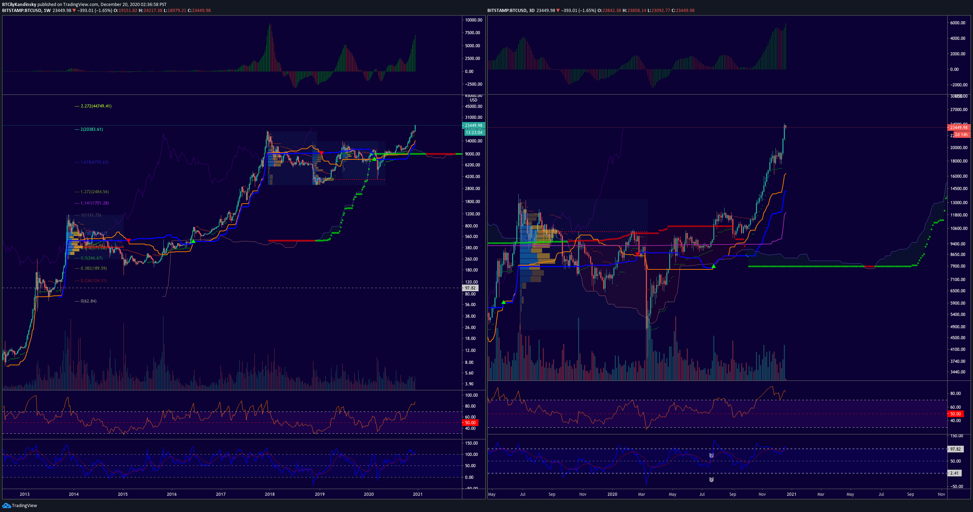973x512 pixels.
Task: Select red down-triangle signal near 2015 on weekly chart
Action: [x=128, y=240]
